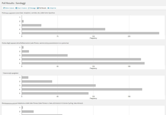
Task: Click the pencil icon beside Editor modulo
Action: pos(4,8)
